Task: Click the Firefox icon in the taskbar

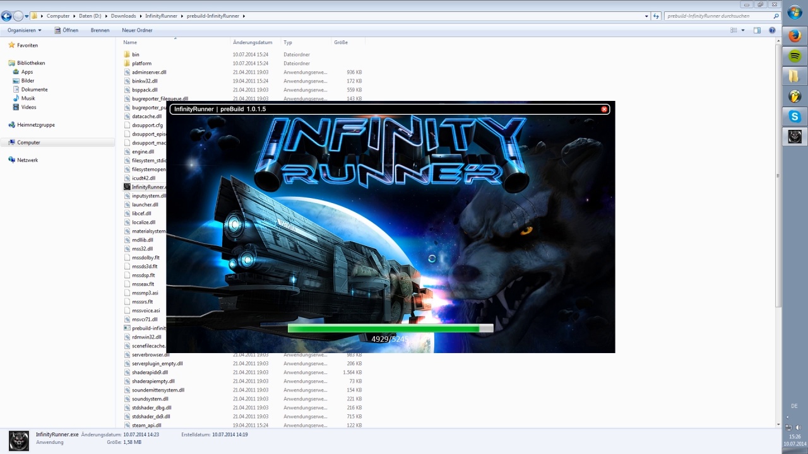Action: [x=795, y=36]
